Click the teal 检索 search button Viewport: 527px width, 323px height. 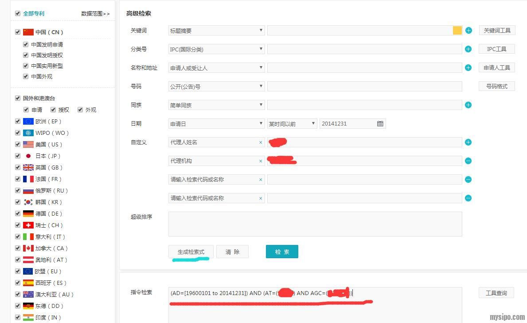pyautogui.click(x=282, y=252)
